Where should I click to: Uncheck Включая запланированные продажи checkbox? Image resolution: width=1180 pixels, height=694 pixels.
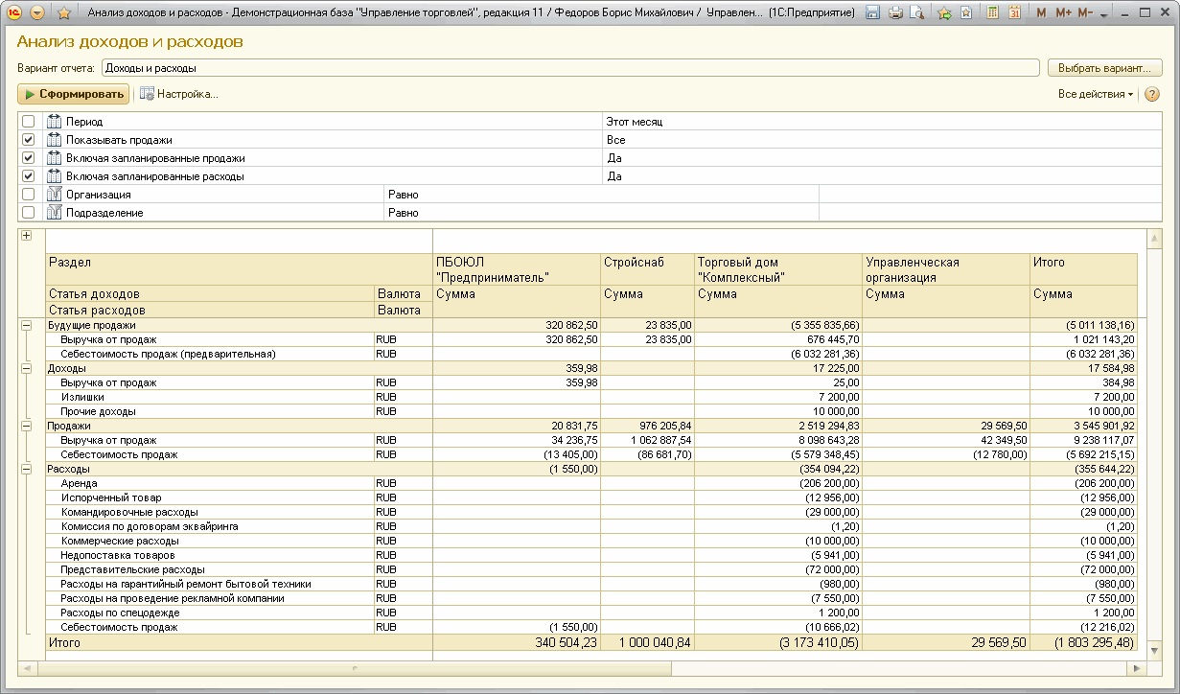(28, 158)
